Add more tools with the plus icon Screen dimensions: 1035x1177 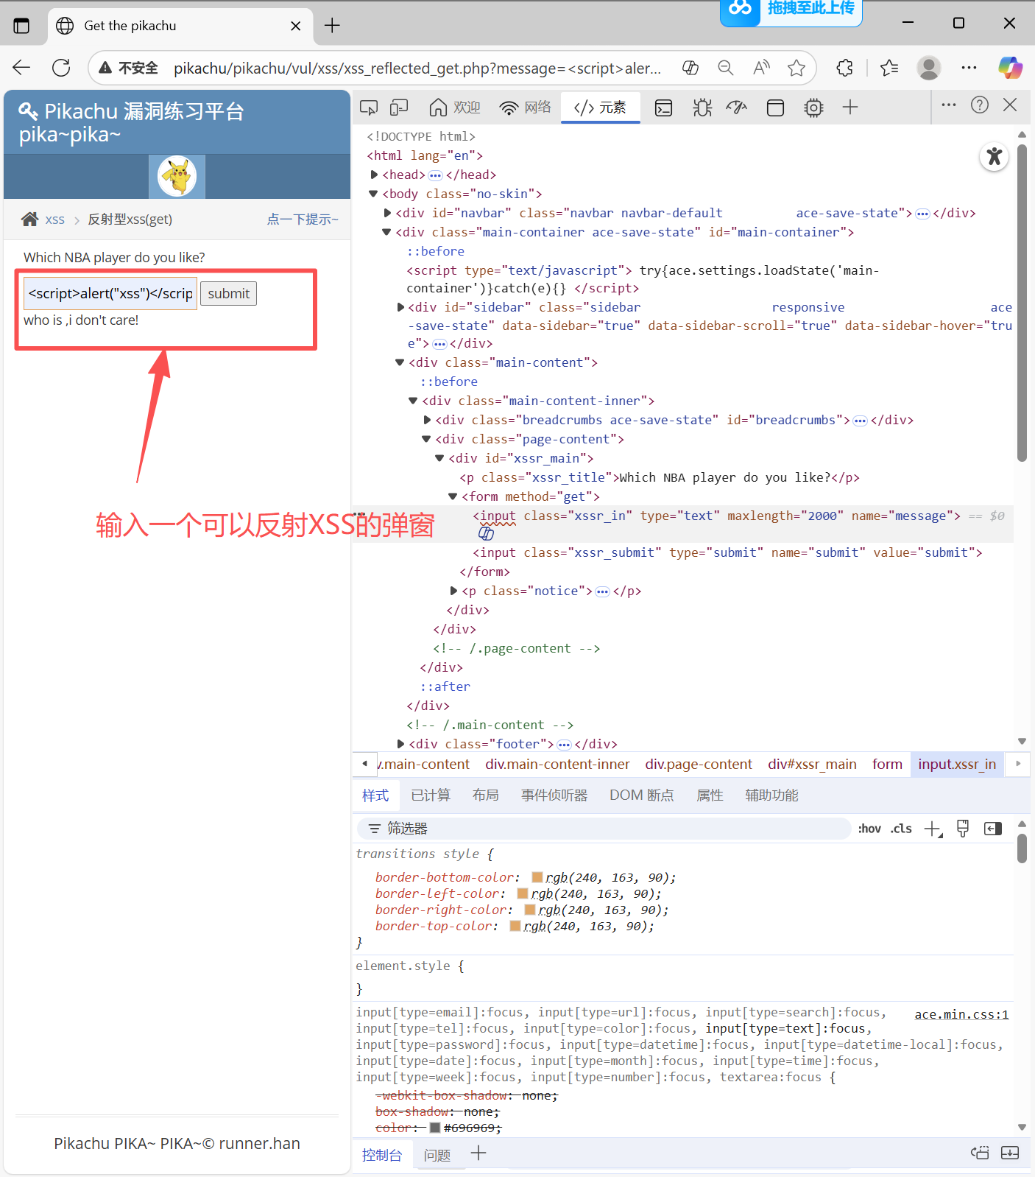pyautogui.click(x=850, y=108)
